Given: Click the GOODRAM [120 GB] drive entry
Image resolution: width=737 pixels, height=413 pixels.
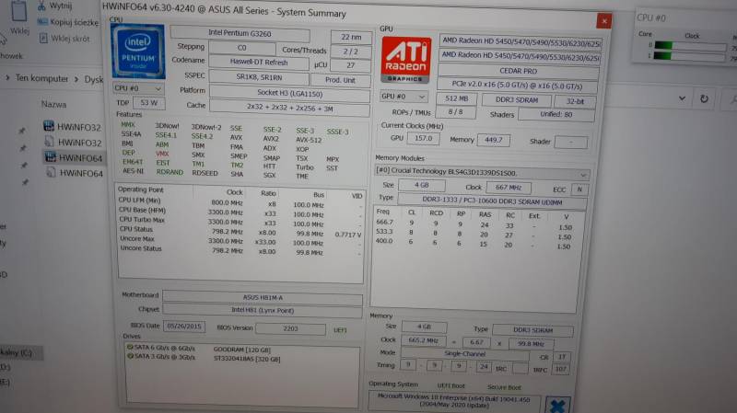Looking at the screenshot, I should 241,350.
